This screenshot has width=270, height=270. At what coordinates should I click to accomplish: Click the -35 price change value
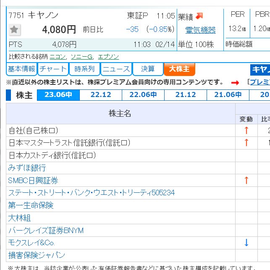[x=132, y=29]
